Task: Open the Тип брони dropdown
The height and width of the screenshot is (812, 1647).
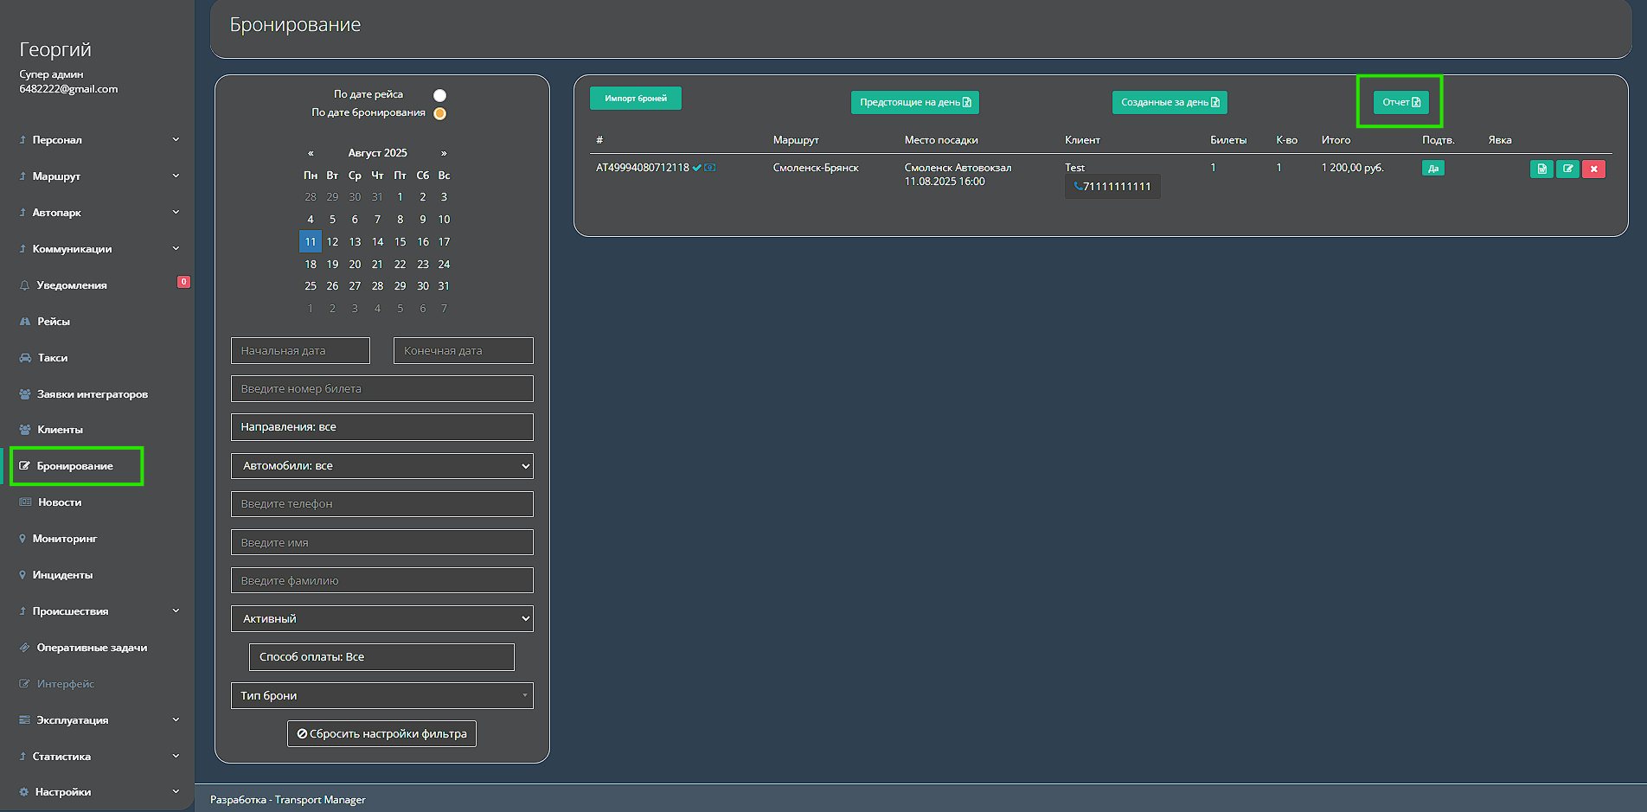Action: point(381,696)
